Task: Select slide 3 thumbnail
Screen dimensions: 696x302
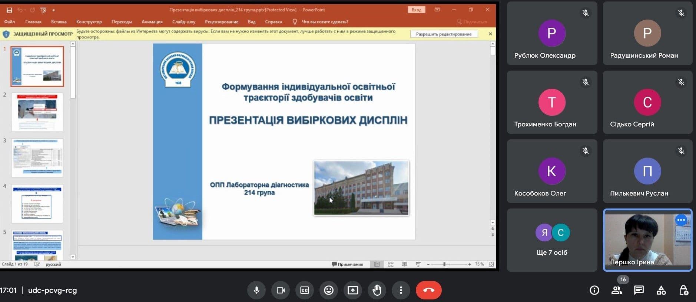Action: coord(37,158)
